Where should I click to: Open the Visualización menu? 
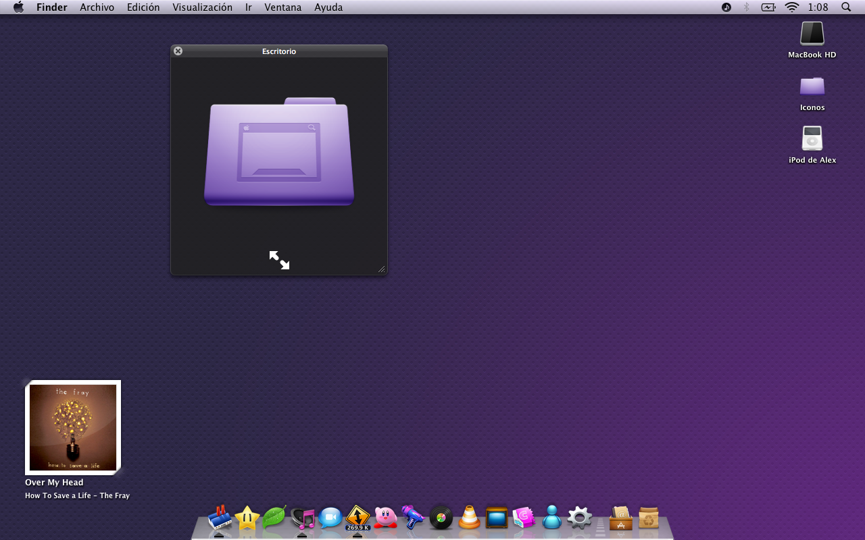pos(202,7)
